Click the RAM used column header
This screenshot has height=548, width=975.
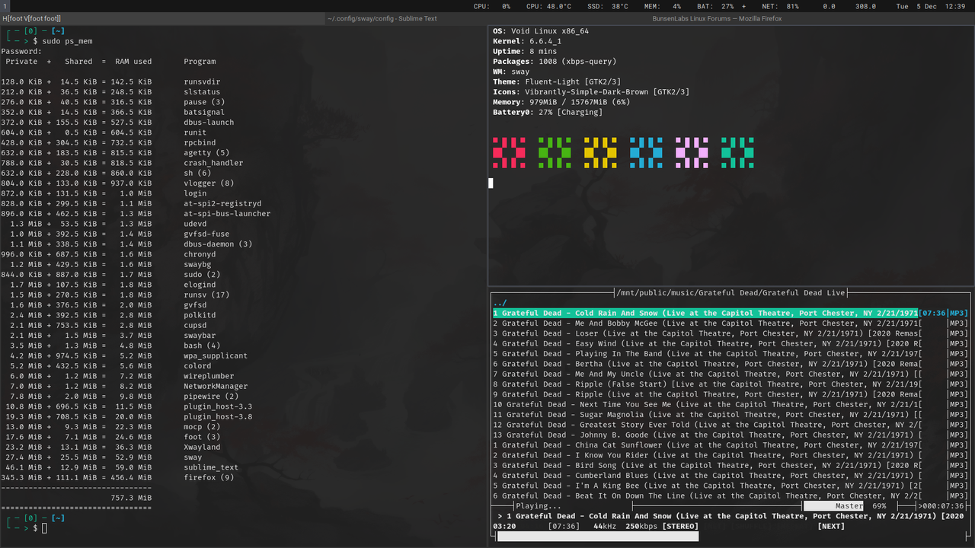point(133,62)
